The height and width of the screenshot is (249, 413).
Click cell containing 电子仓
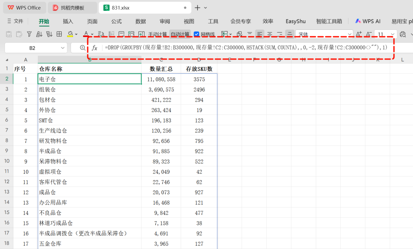(x=90, y=79)
